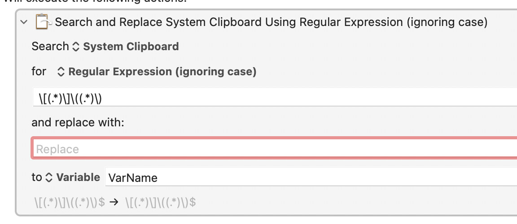The height and width of the screenshot is (224, 517).
Task: Open the 'for' match type popup arrows
Action: coord(61,72)
